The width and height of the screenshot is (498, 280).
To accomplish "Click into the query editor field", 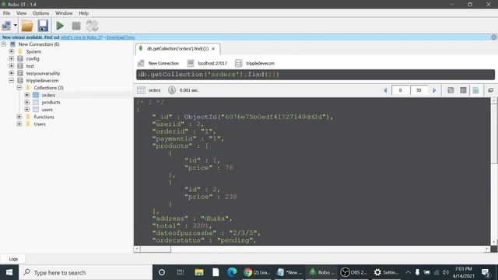I will tap(315, 75).
